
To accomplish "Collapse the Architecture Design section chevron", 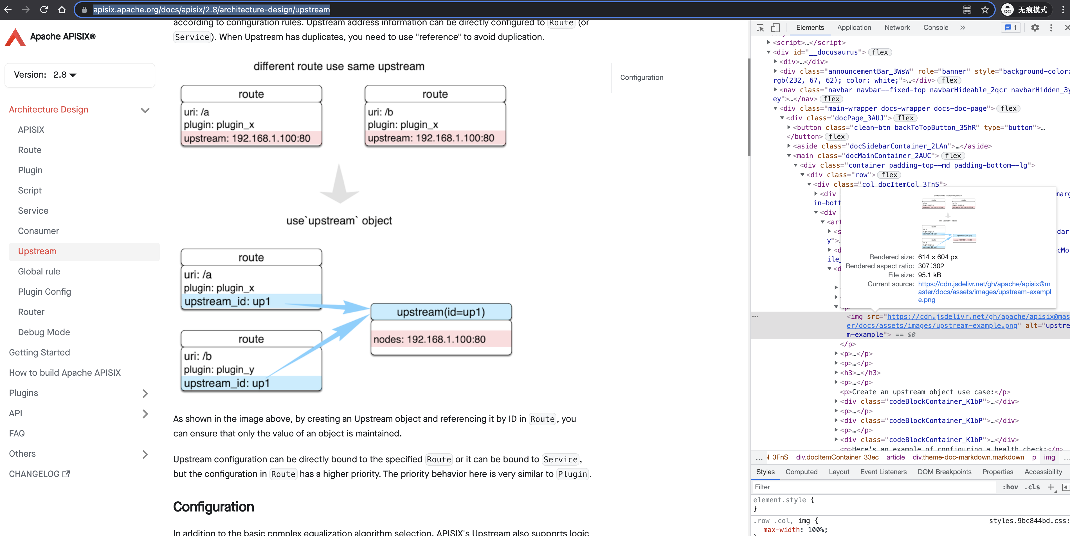I will (x=145, y=110).
